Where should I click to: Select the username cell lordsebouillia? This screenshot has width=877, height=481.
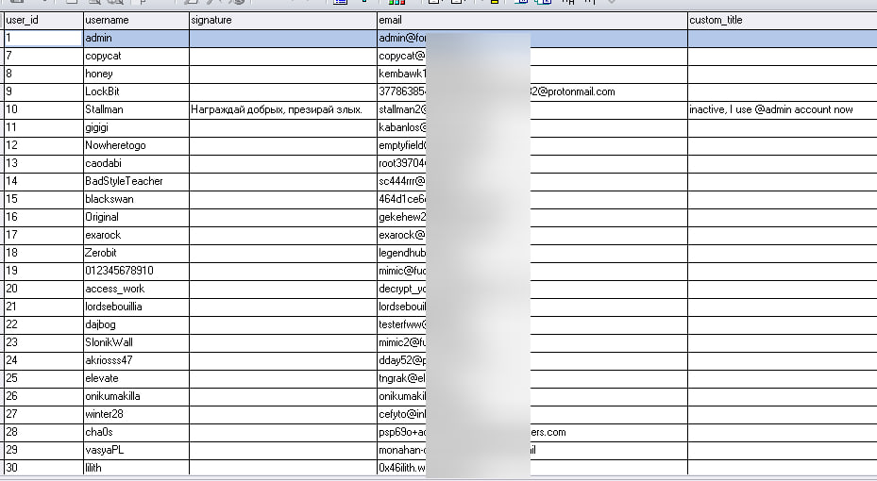[137, 307]
